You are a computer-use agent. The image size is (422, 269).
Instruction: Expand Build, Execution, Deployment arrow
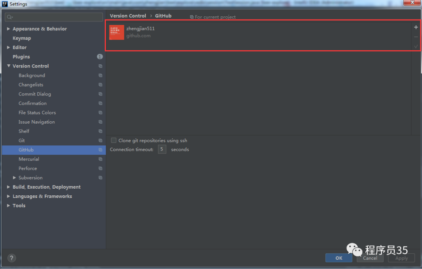pyautogui.click(x=8, y=187)
